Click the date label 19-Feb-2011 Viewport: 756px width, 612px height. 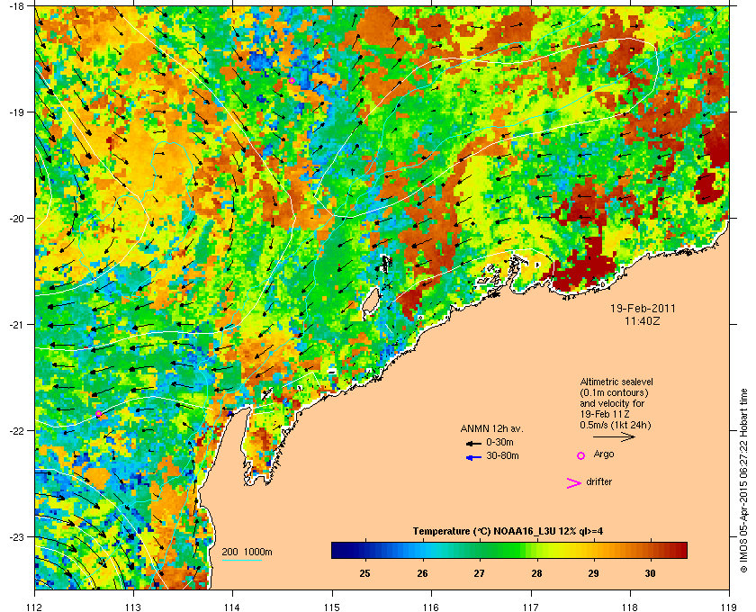(x=643, y=309)
